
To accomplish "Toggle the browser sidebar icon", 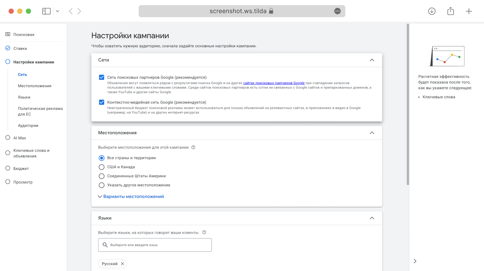I will point(46,11).
